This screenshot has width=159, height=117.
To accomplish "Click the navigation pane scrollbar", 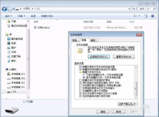I will pos(28,59).
